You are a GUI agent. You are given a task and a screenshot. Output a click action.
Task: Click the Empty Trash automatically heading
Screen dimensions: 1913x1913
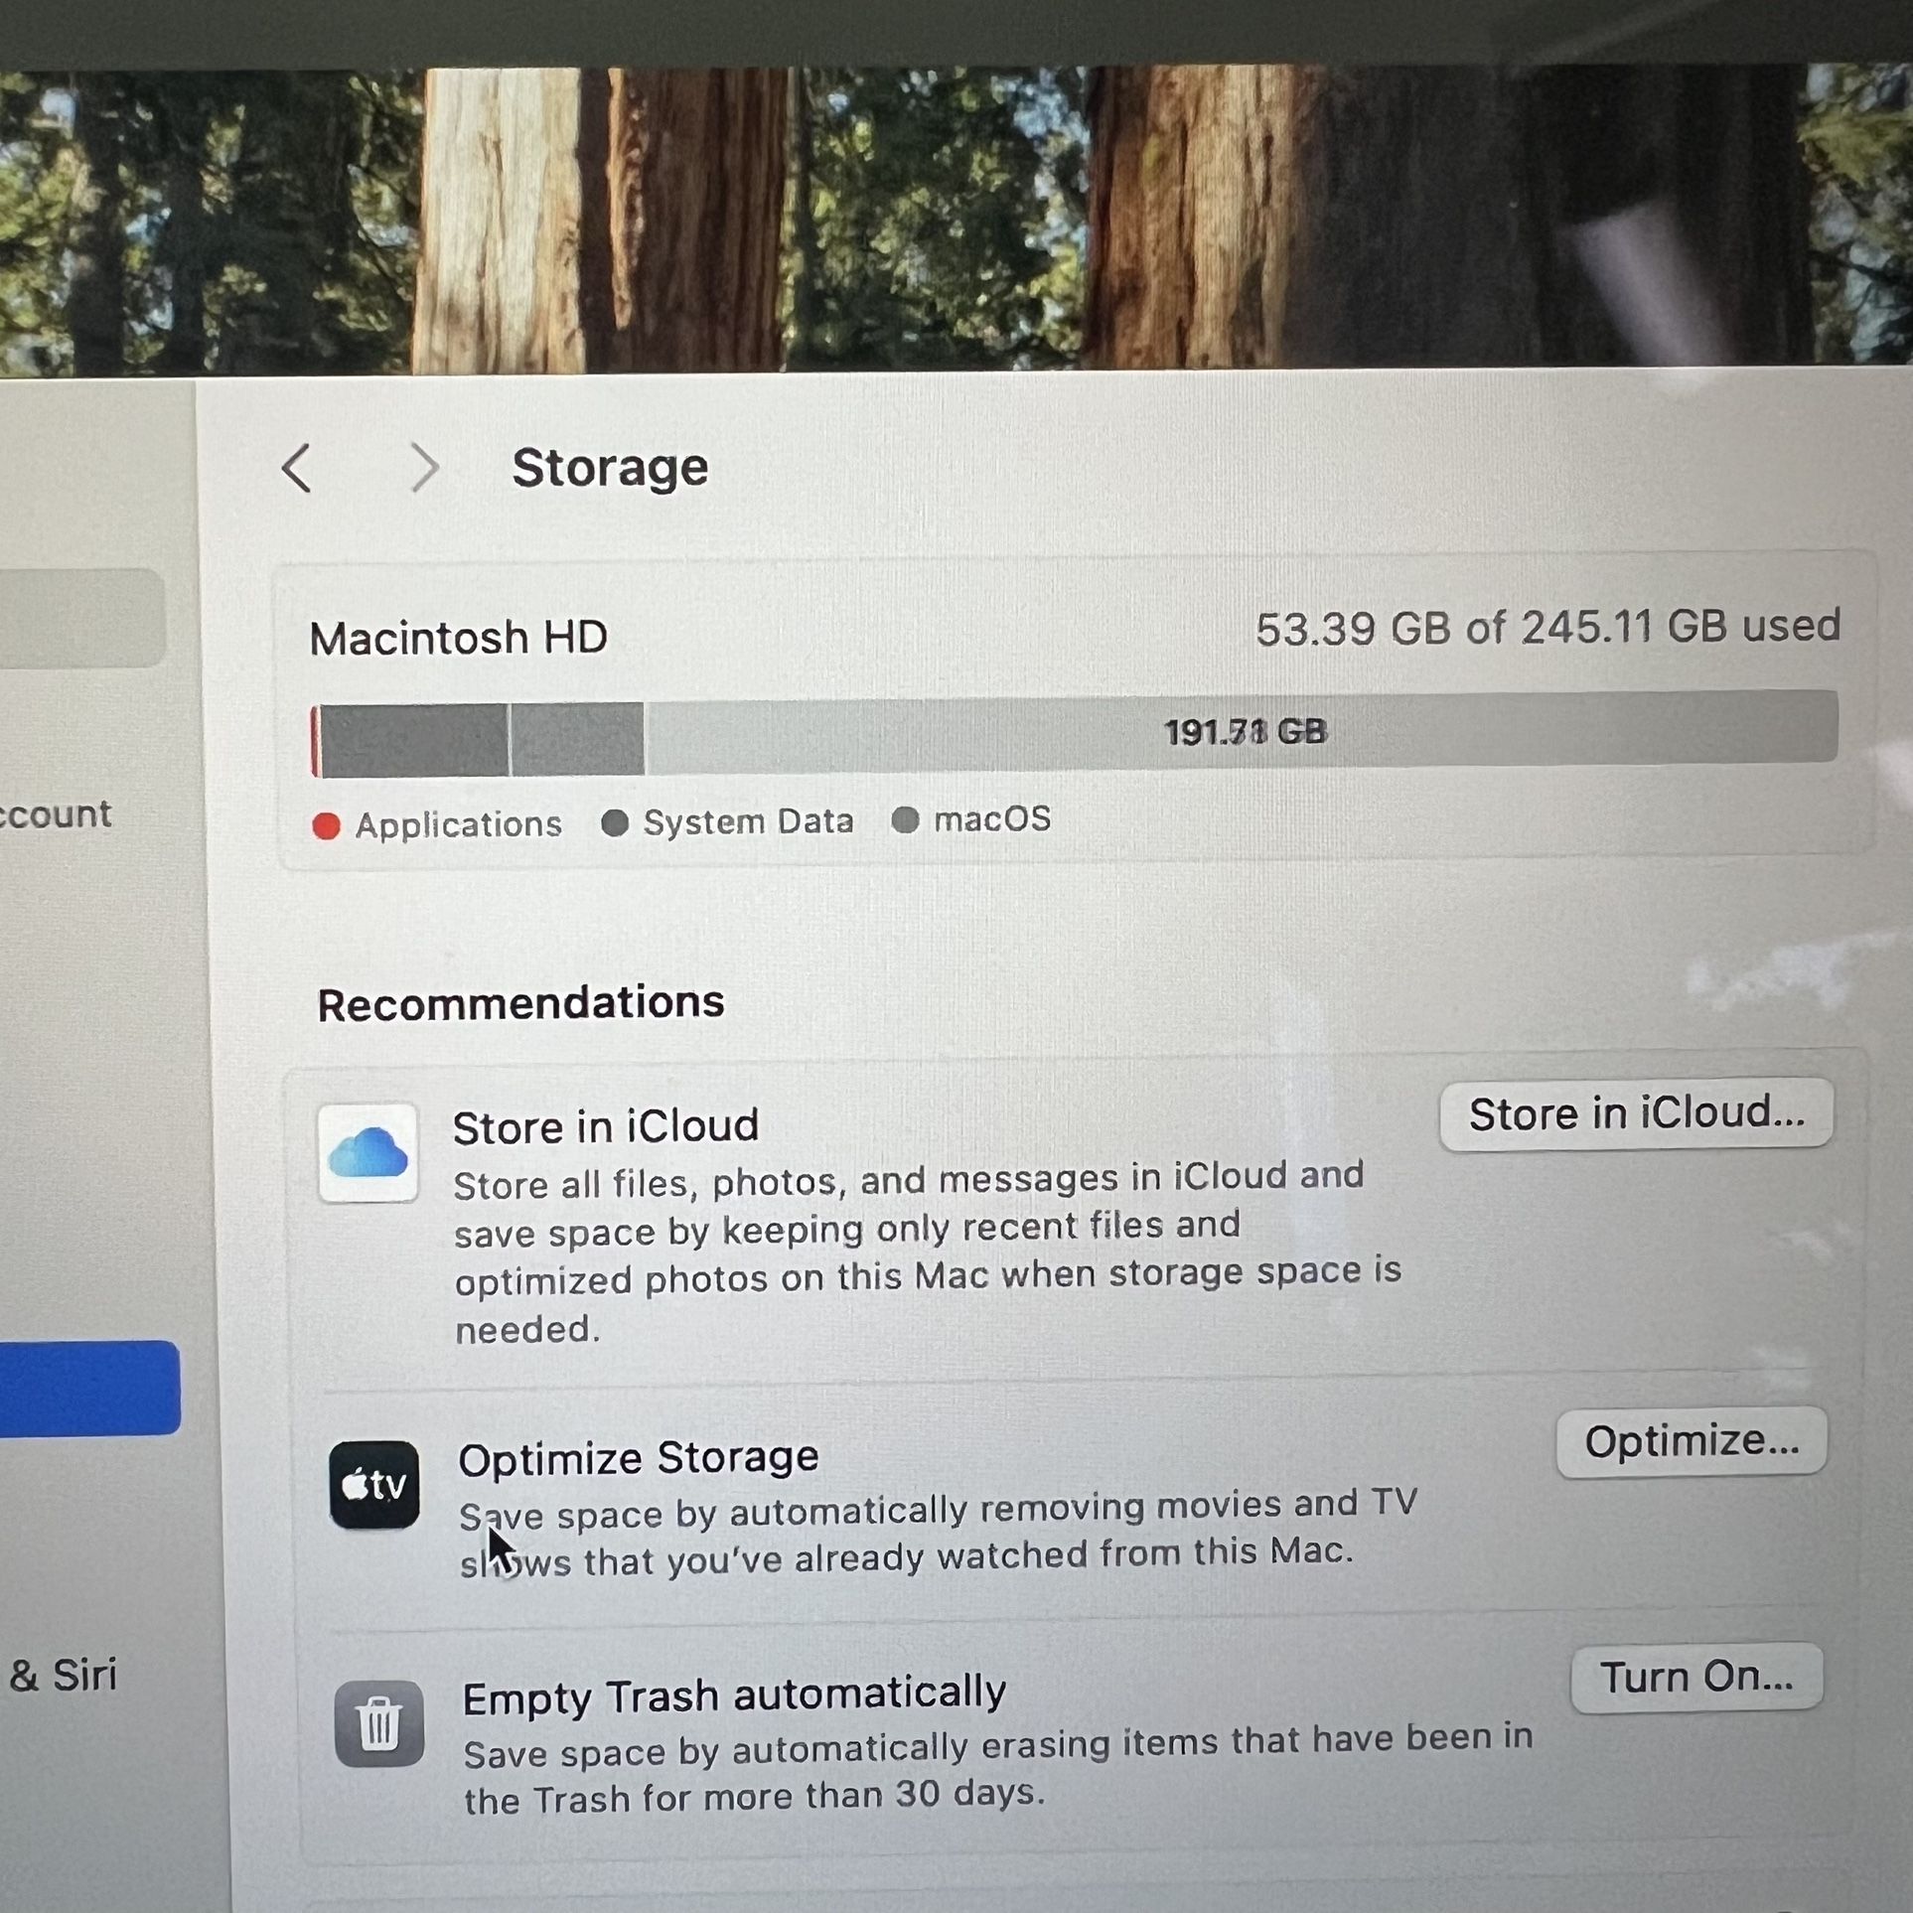[x=734, y=1695]
